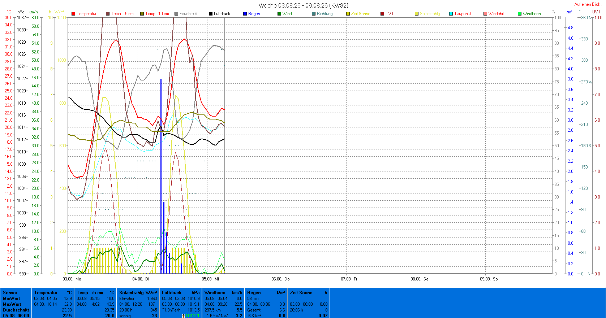Click the black Luftdruck legend swatch

tap(211, 14)
